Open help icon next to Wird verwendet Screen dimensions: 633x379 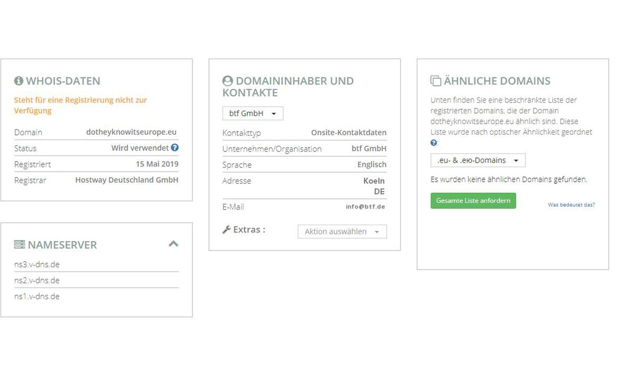point(175,148)
